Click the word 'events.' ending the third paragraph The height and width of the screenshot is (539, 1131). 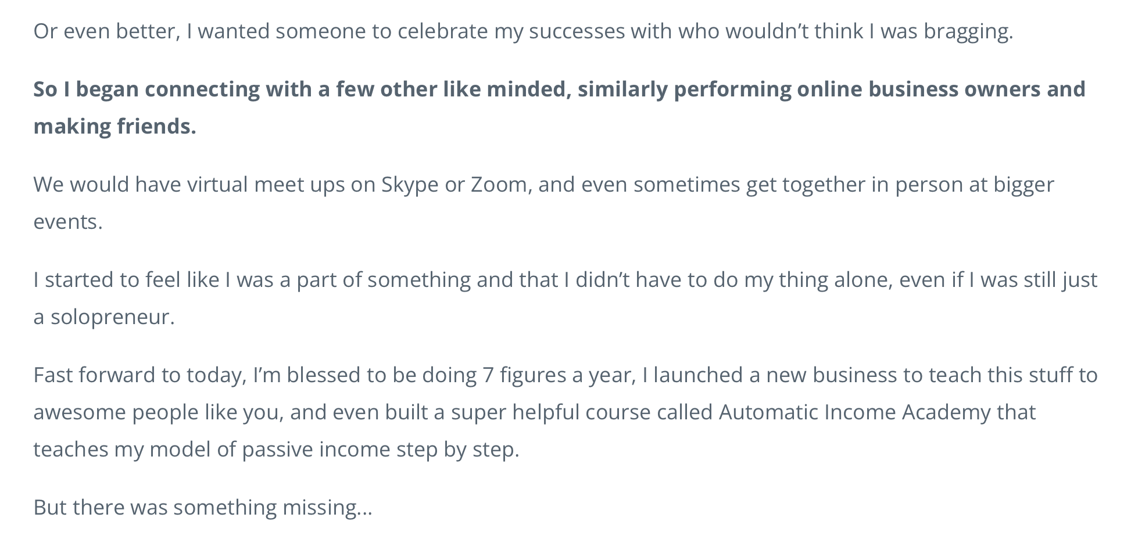click(x=68, y=222)
